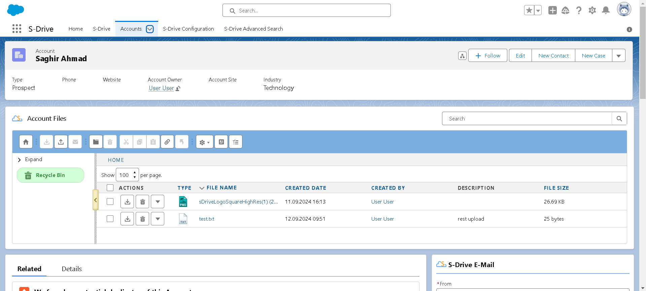This screenshot has width=646, height=291.
Task: Open the Recycle Bin
Action: coord(50,175)
